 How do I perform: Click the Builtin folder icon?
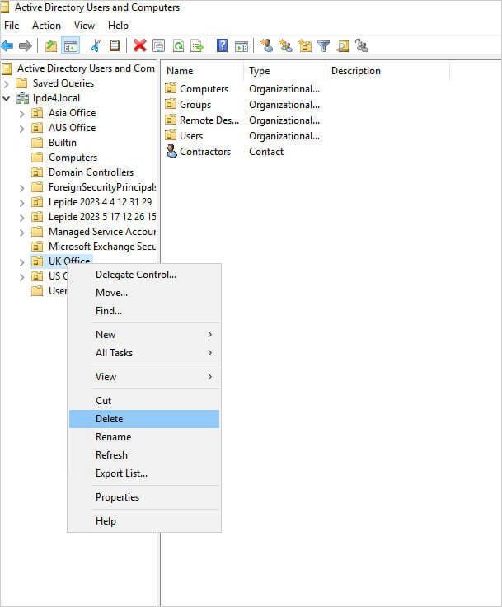tap(37, 143)
